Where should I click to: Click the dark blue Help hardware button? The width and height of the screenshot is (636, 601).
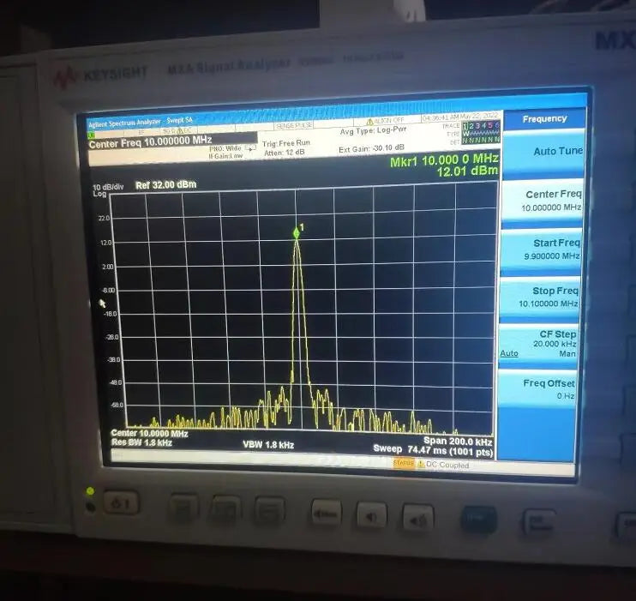(x=478, y=519)
